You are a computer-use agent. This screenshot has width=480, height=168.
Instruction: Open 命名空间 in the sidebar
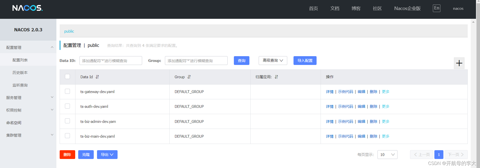14,123
